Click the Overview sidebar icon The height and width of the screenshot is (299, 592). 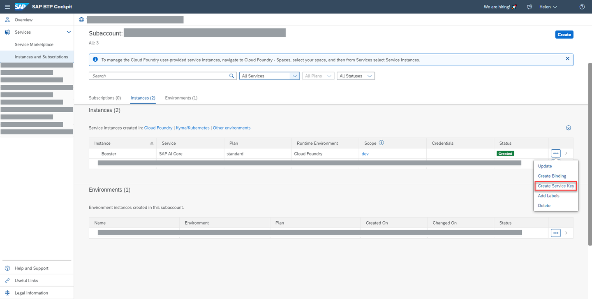tap(7, 20)
